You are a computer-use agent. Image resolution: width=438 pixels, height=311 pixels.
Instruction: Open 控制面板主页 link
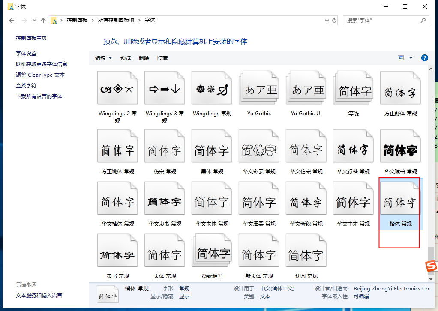(31, 38)
